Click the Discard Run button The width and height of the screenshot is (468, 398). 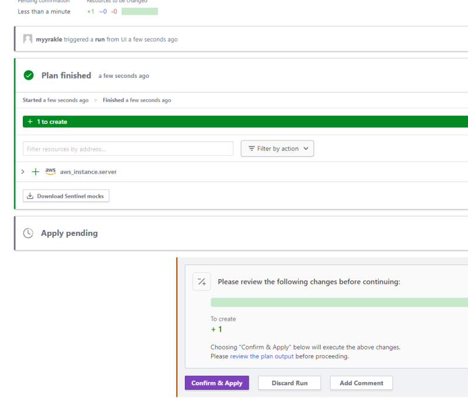tap(290, 383)
